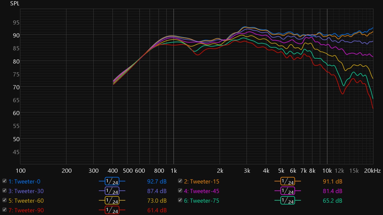This screenshot has height=215, width=383.
Task: Click the 100 frequency axis label
Action: click(x=20, y=171)
